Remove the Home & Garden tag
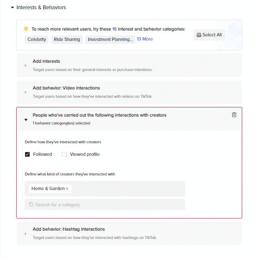The height and width of the screenshot is (259, 256). point(67,189)
